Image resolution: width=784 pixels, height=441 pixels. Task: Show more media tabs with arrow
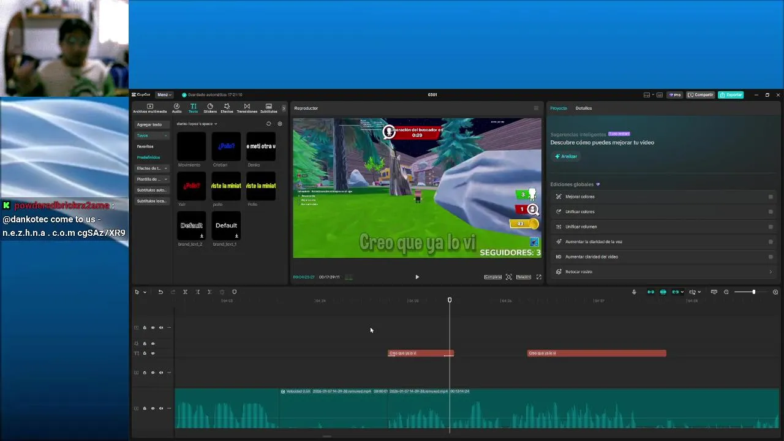pyautogui.click(x=283, y=108)
